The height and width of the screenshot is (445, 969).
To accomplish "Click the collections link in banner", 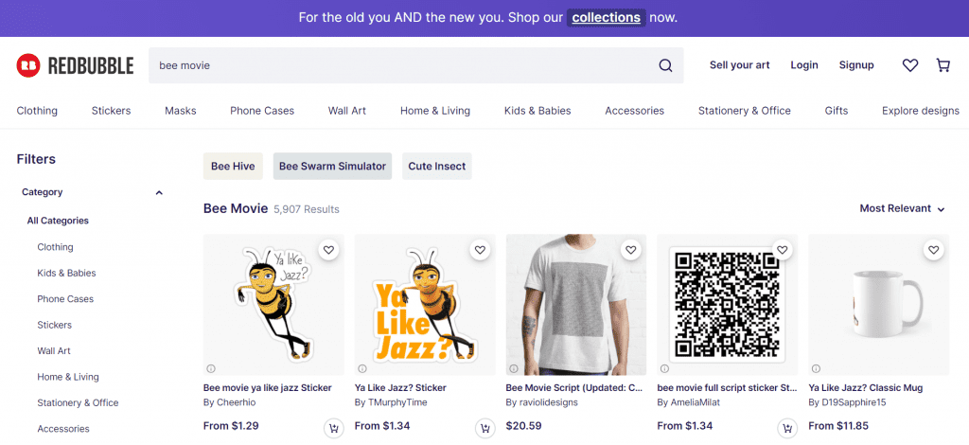I will click(x=606, y=17).
